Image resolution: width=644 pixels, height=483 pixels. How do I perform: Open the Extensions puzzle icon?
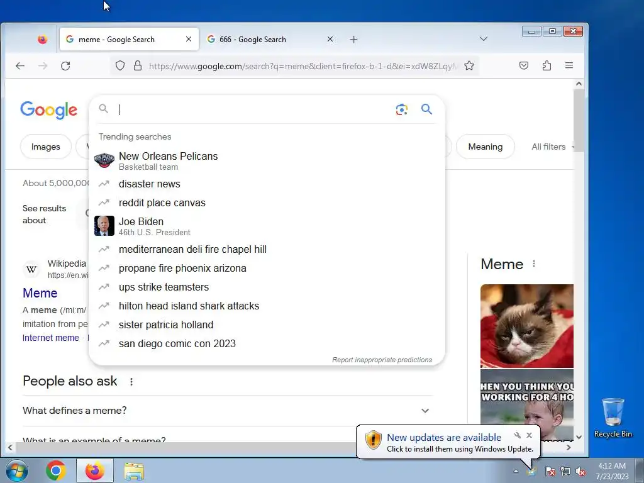click(547, 65)
